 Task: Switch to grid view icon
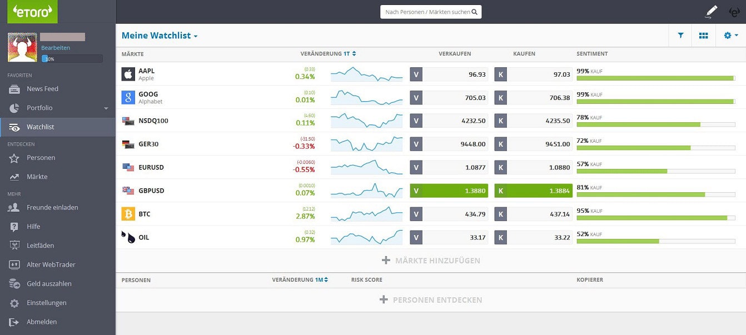tap(703, 36)
